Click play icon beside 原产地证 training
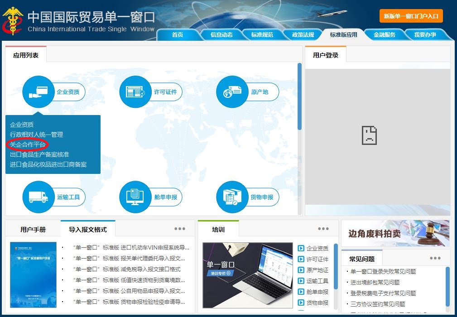 click(x=301, y=270)
